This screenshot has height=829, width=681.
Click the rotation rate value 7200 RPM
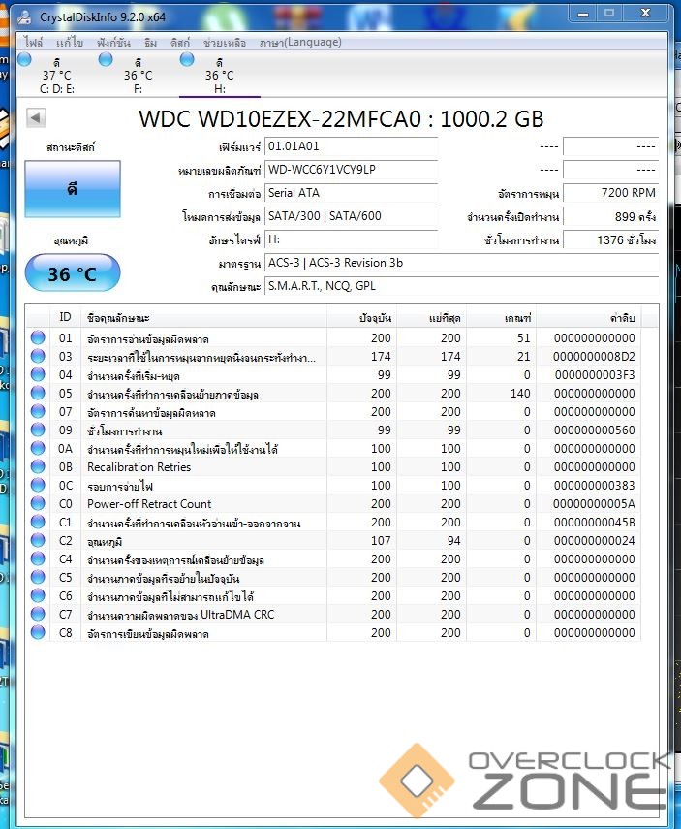[610, 193]
